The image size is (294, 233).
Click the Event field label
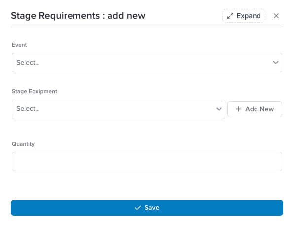19,45
